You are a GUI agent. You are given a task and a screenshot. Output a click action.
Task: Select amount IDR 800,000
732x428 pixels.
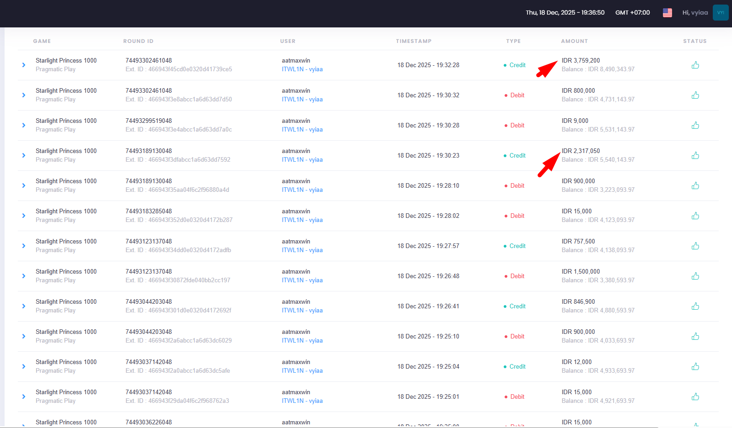578,90
